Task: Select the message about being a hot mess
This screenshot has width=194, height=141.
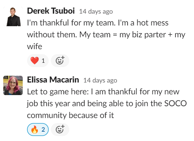Action: point(106,34)
